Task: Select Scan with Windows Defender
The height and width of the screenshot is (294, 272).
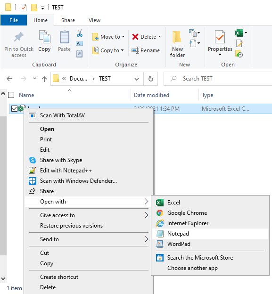Action: click(x=89, y=181)
